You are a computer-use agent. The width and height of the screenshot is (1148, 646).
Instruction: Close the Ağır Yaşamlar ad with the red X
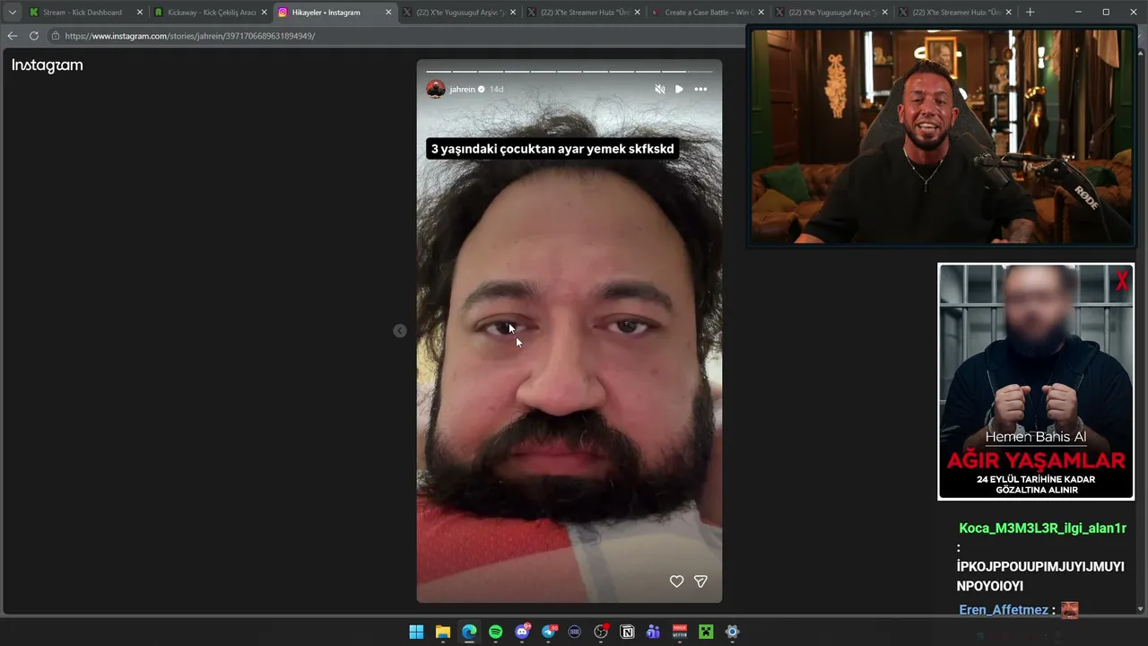click(1121, 282)
